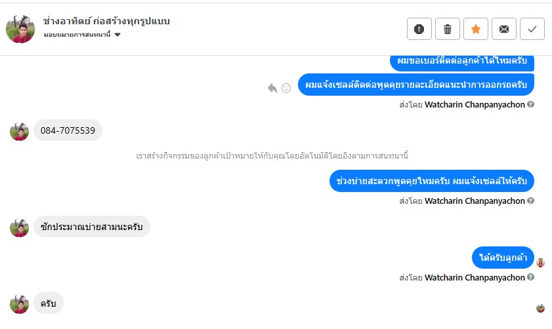Mark conversation unread with envelope icon
552x329 pixels.
(504, 29)
